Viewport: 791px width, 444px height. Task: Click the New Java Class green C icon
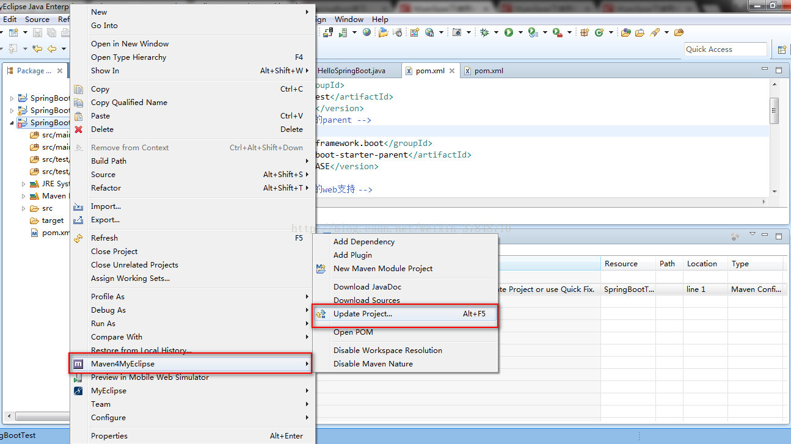[x=599, y=32]
